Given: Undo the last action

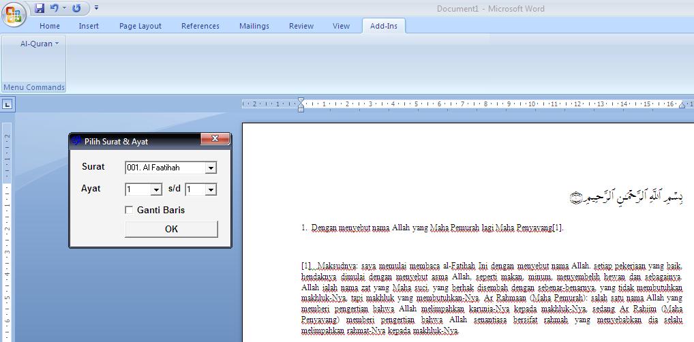Looking at the screenshot, I should 54,8.
